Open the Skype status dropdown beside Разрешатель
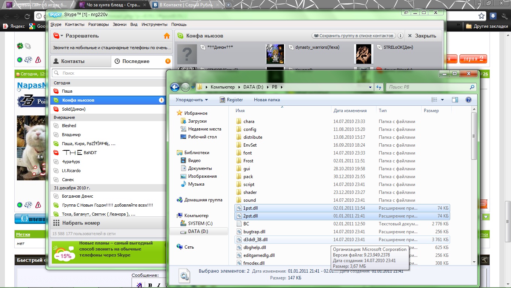 58,36
